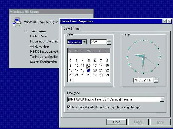Screen dimensions: 173x129
Task: Select day 11 in the calendar
Action: [x=83, y=66]
